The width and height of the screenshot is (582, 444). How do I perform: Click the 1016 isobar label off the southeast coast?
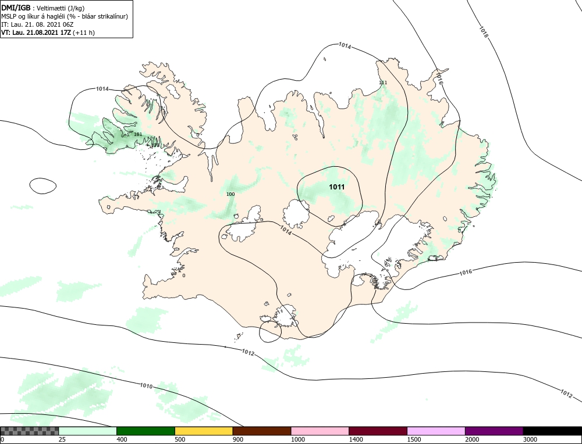coord(466,273)
